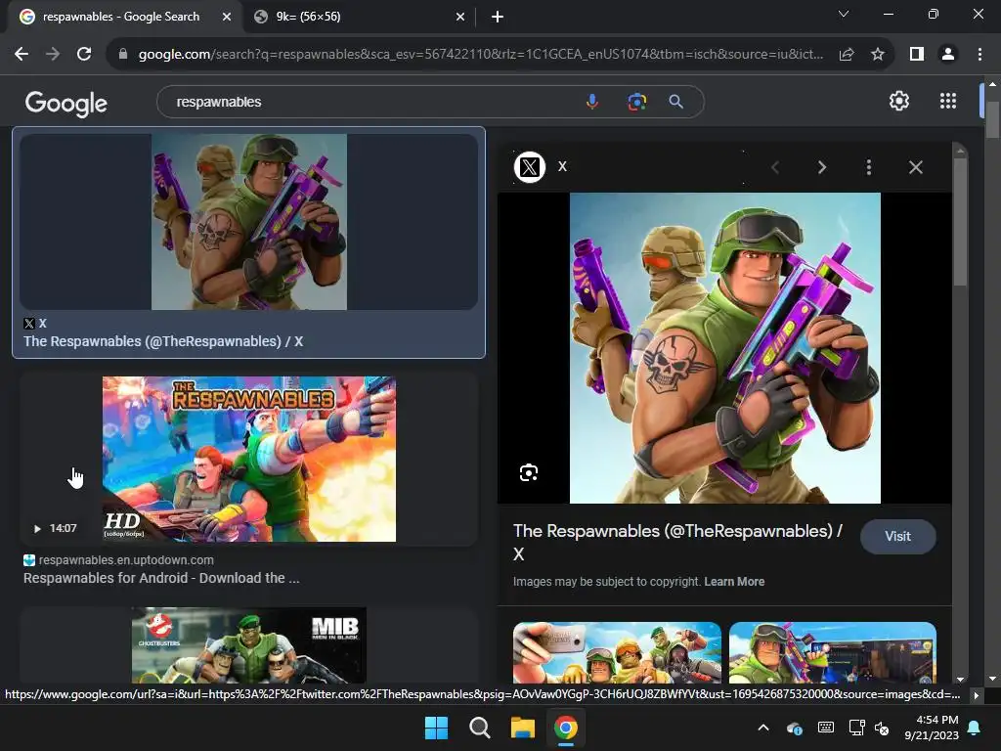This screenshot has width=1001, height=751.
Task: Search inside image with Lens overlay icon
Action: [529, 472]
